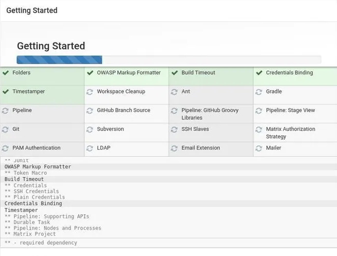Select the Workspace Cleanup label

(x=121, y=92)
